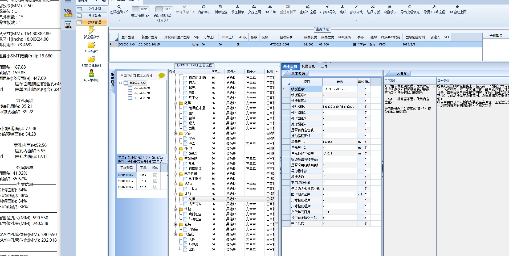This screenshot has height=256, width=509.
Task: Click the ECN升级 toolbar icon
Action: pos(270,7)
